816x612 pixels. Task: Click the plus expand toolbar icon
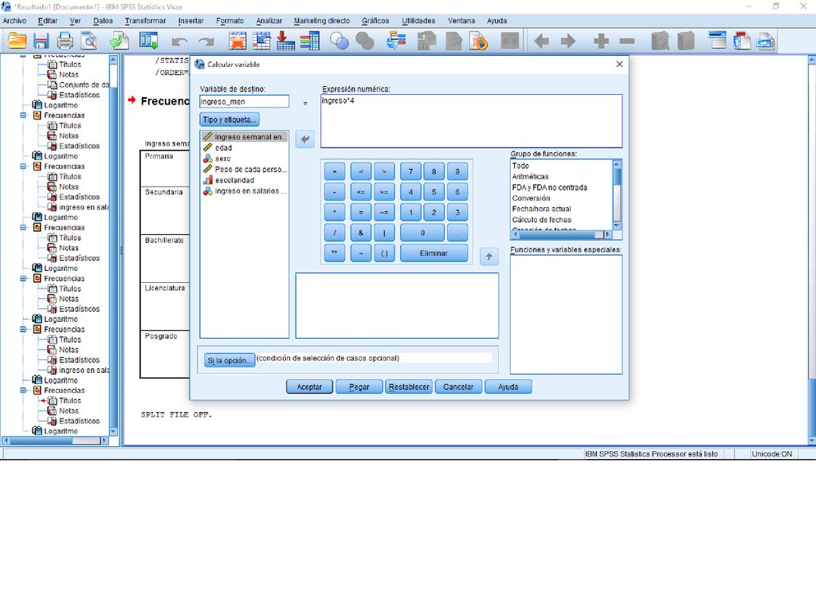[601, 41]
